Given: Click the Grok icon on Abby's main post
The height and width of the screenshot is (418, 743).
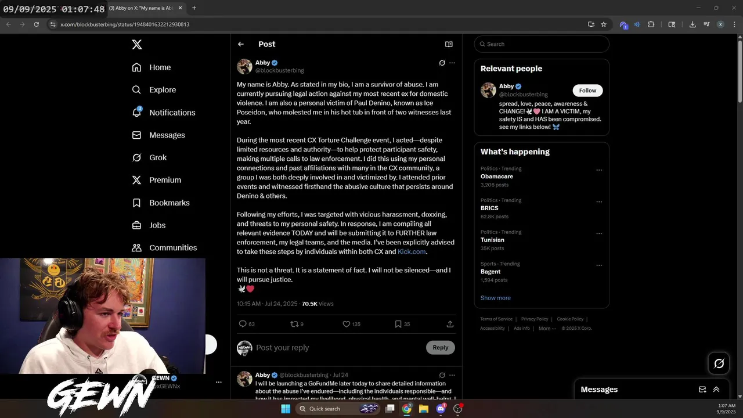Looking at the screenshot, I should click(x=442, y=63).
